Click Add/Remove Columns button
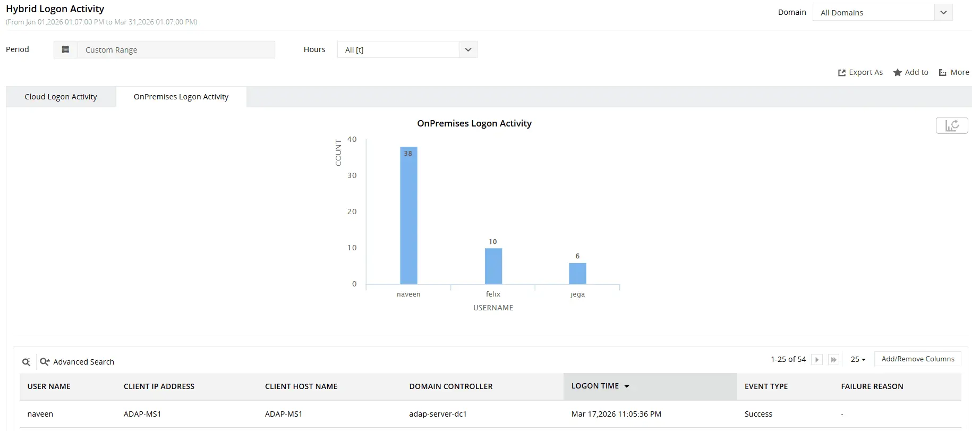 (x=918, y=359)
